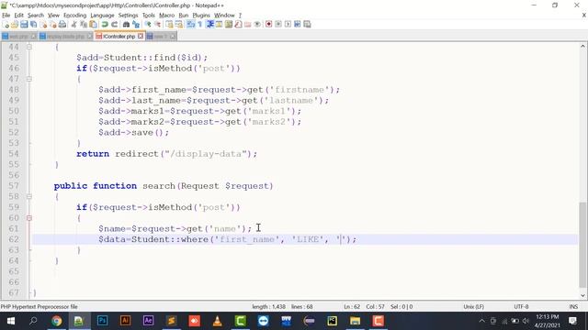This screenshot has width=588, height=330.
Task: Click the Windows Start button
Action: point(10,321)
